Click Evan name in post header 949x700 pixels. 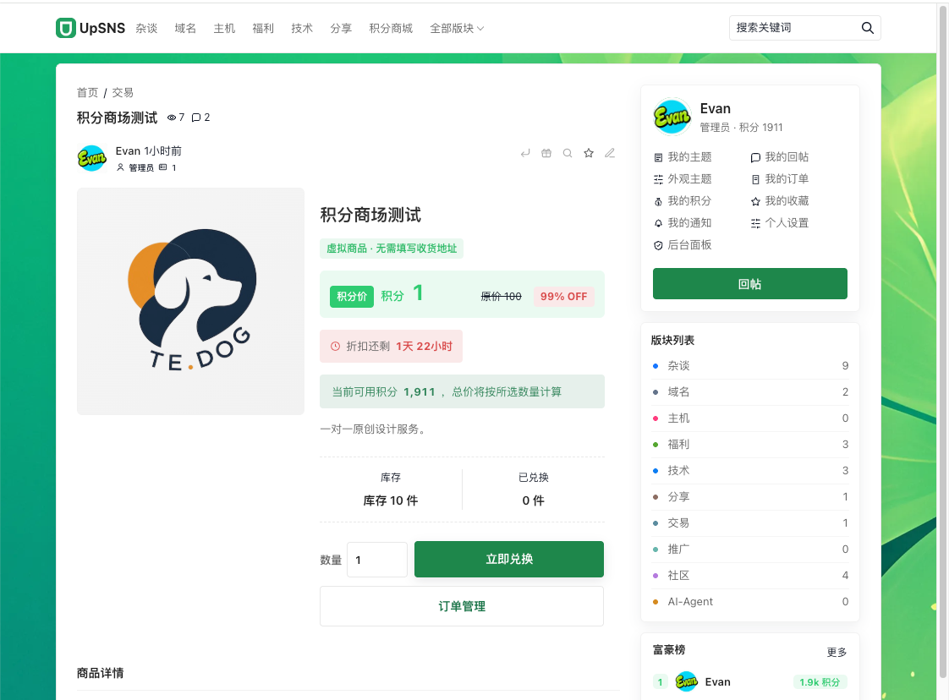point(128,150)
